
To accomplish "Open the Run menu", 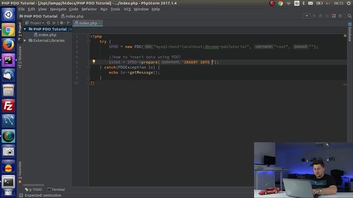I will (104, 9).
